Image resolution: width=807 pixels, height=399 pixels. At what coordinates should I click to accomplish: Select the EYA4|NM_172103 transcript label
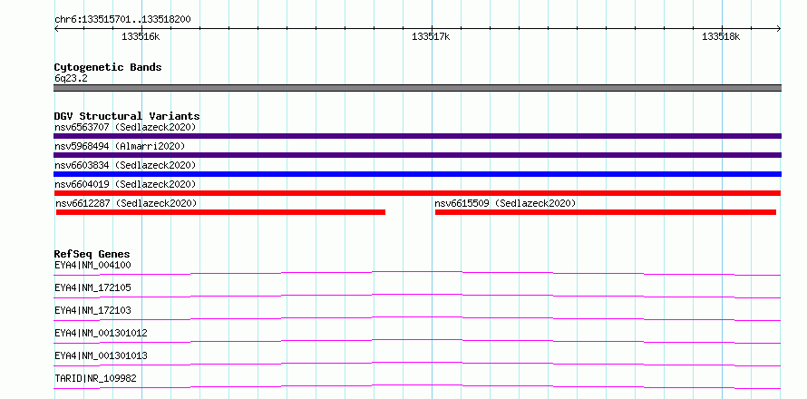tap(92, 310)
